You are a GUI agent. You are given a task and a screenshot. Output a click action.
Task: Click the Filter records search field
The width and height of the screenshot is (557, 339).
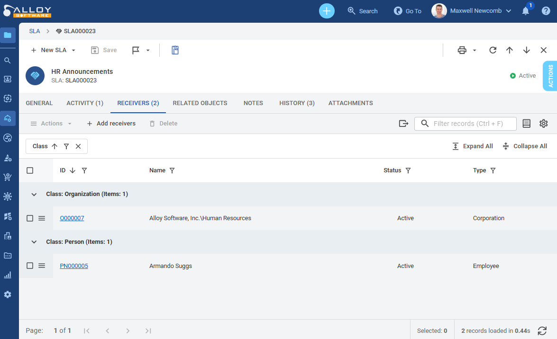pyautogui.click(x=472, y=124)
